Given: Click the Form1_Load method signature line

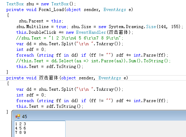Looking at the screenshot, I should pos(69,10).
